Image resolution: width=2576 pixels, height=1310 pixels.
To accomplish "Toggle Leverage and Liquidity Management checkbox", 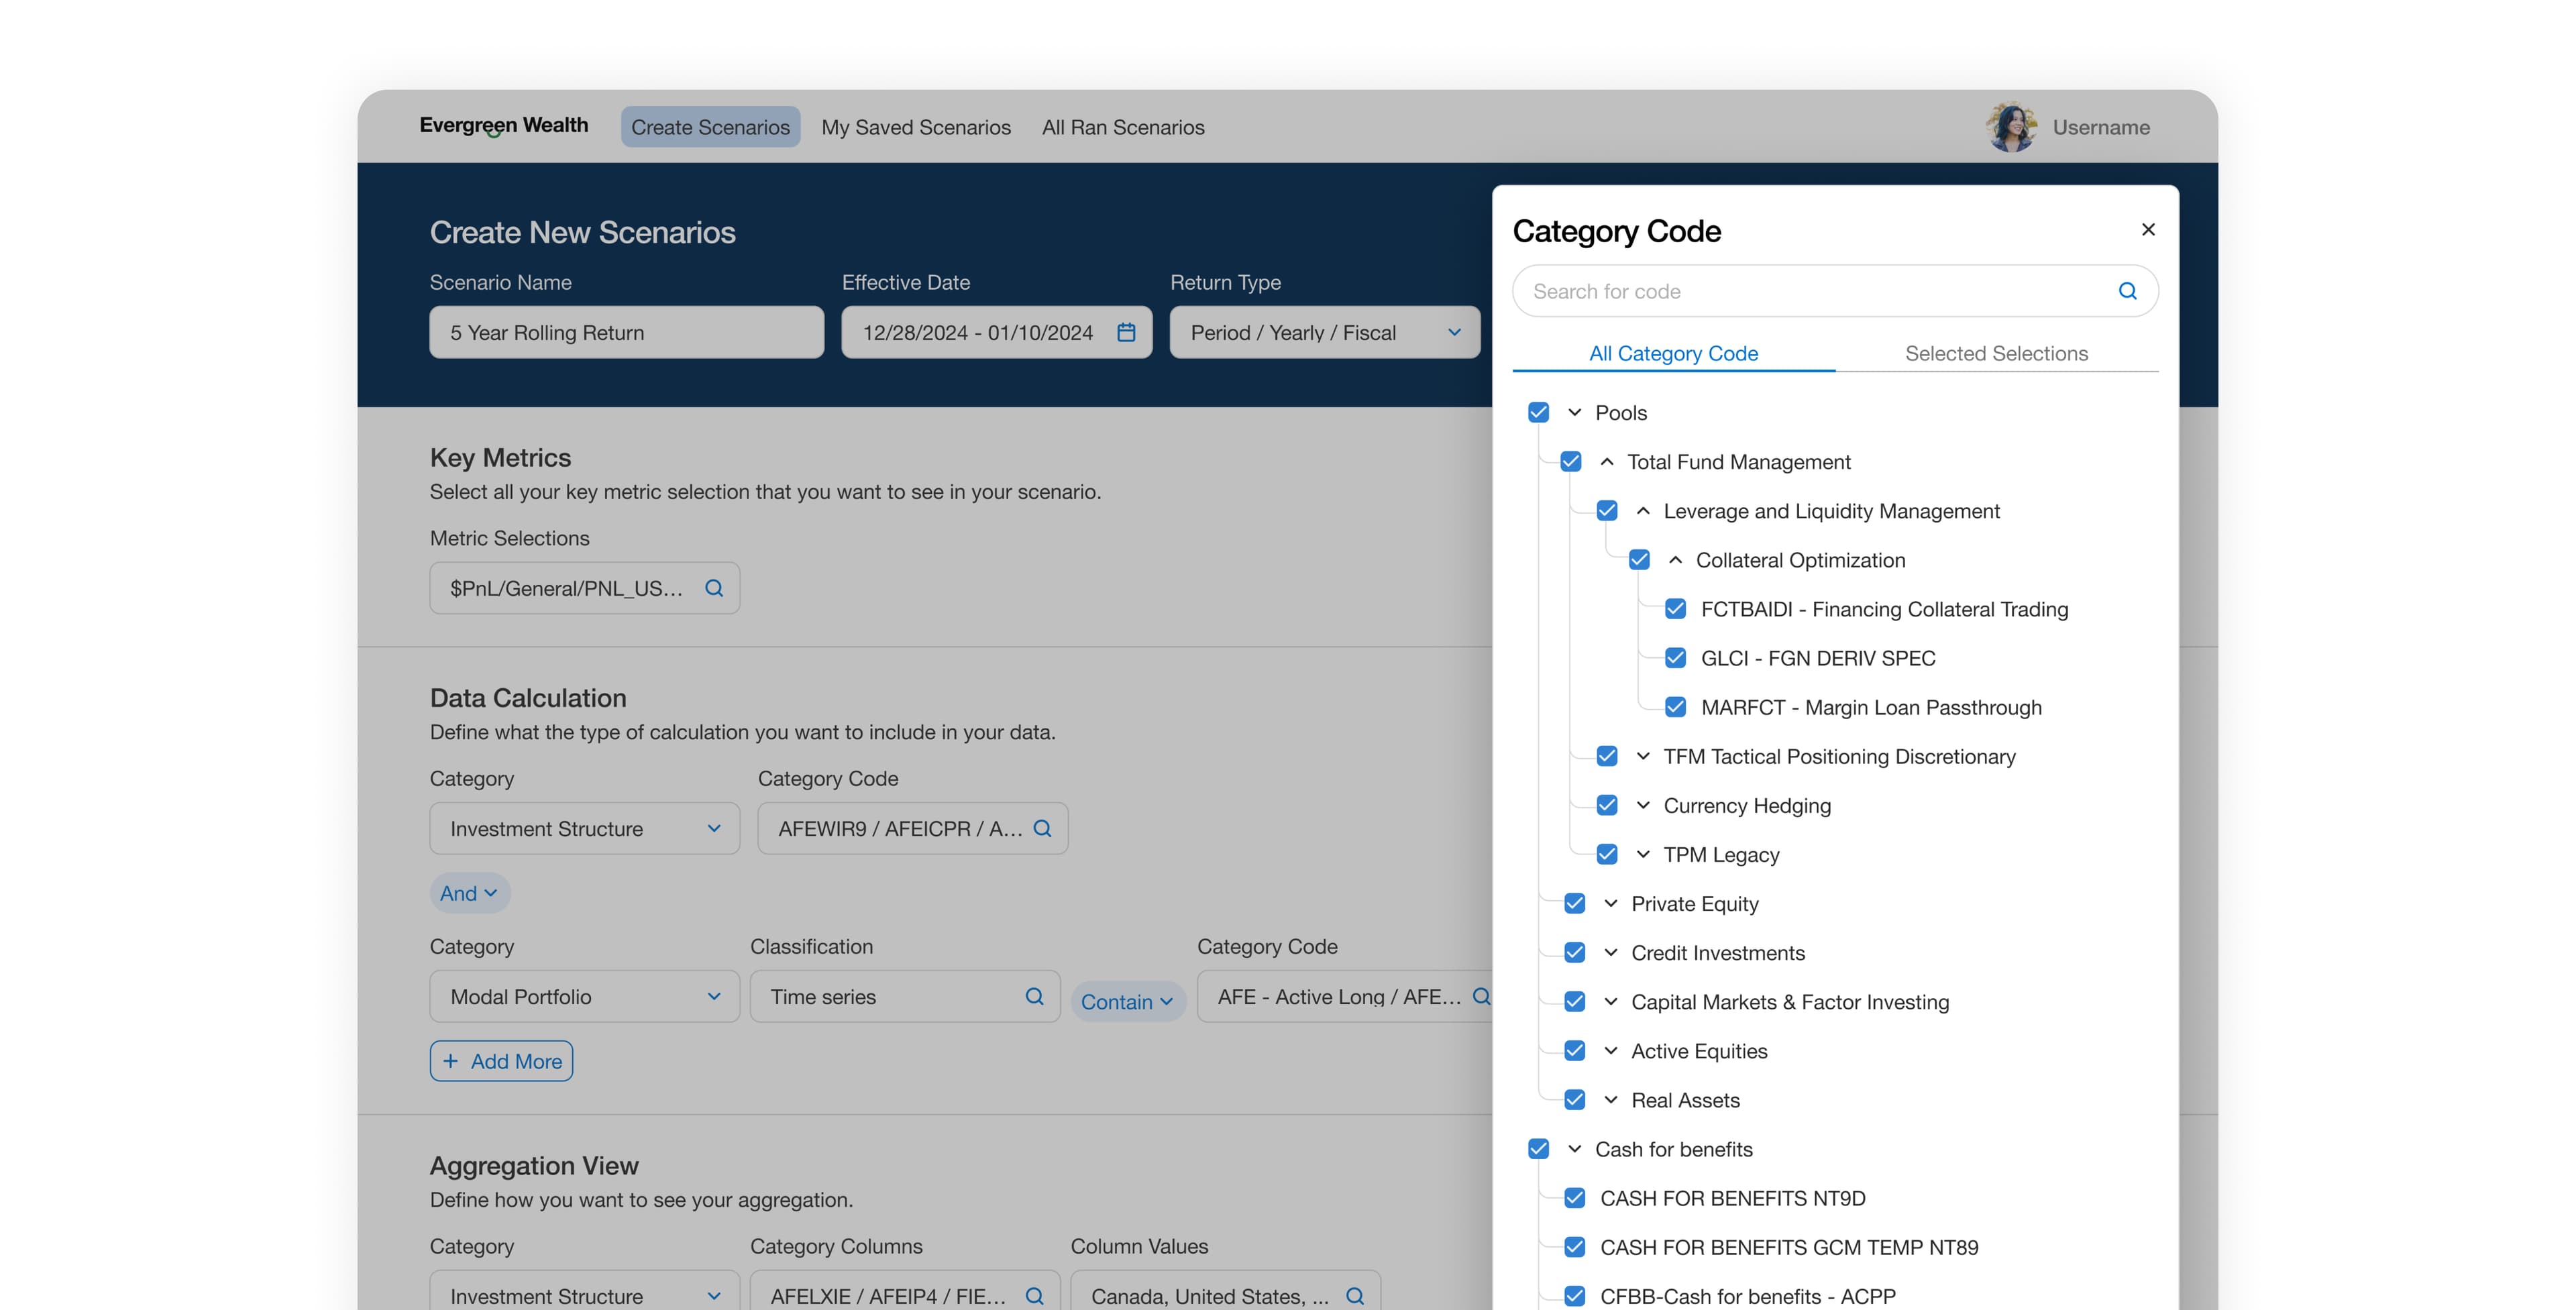I will click(x=1607, y=510).
